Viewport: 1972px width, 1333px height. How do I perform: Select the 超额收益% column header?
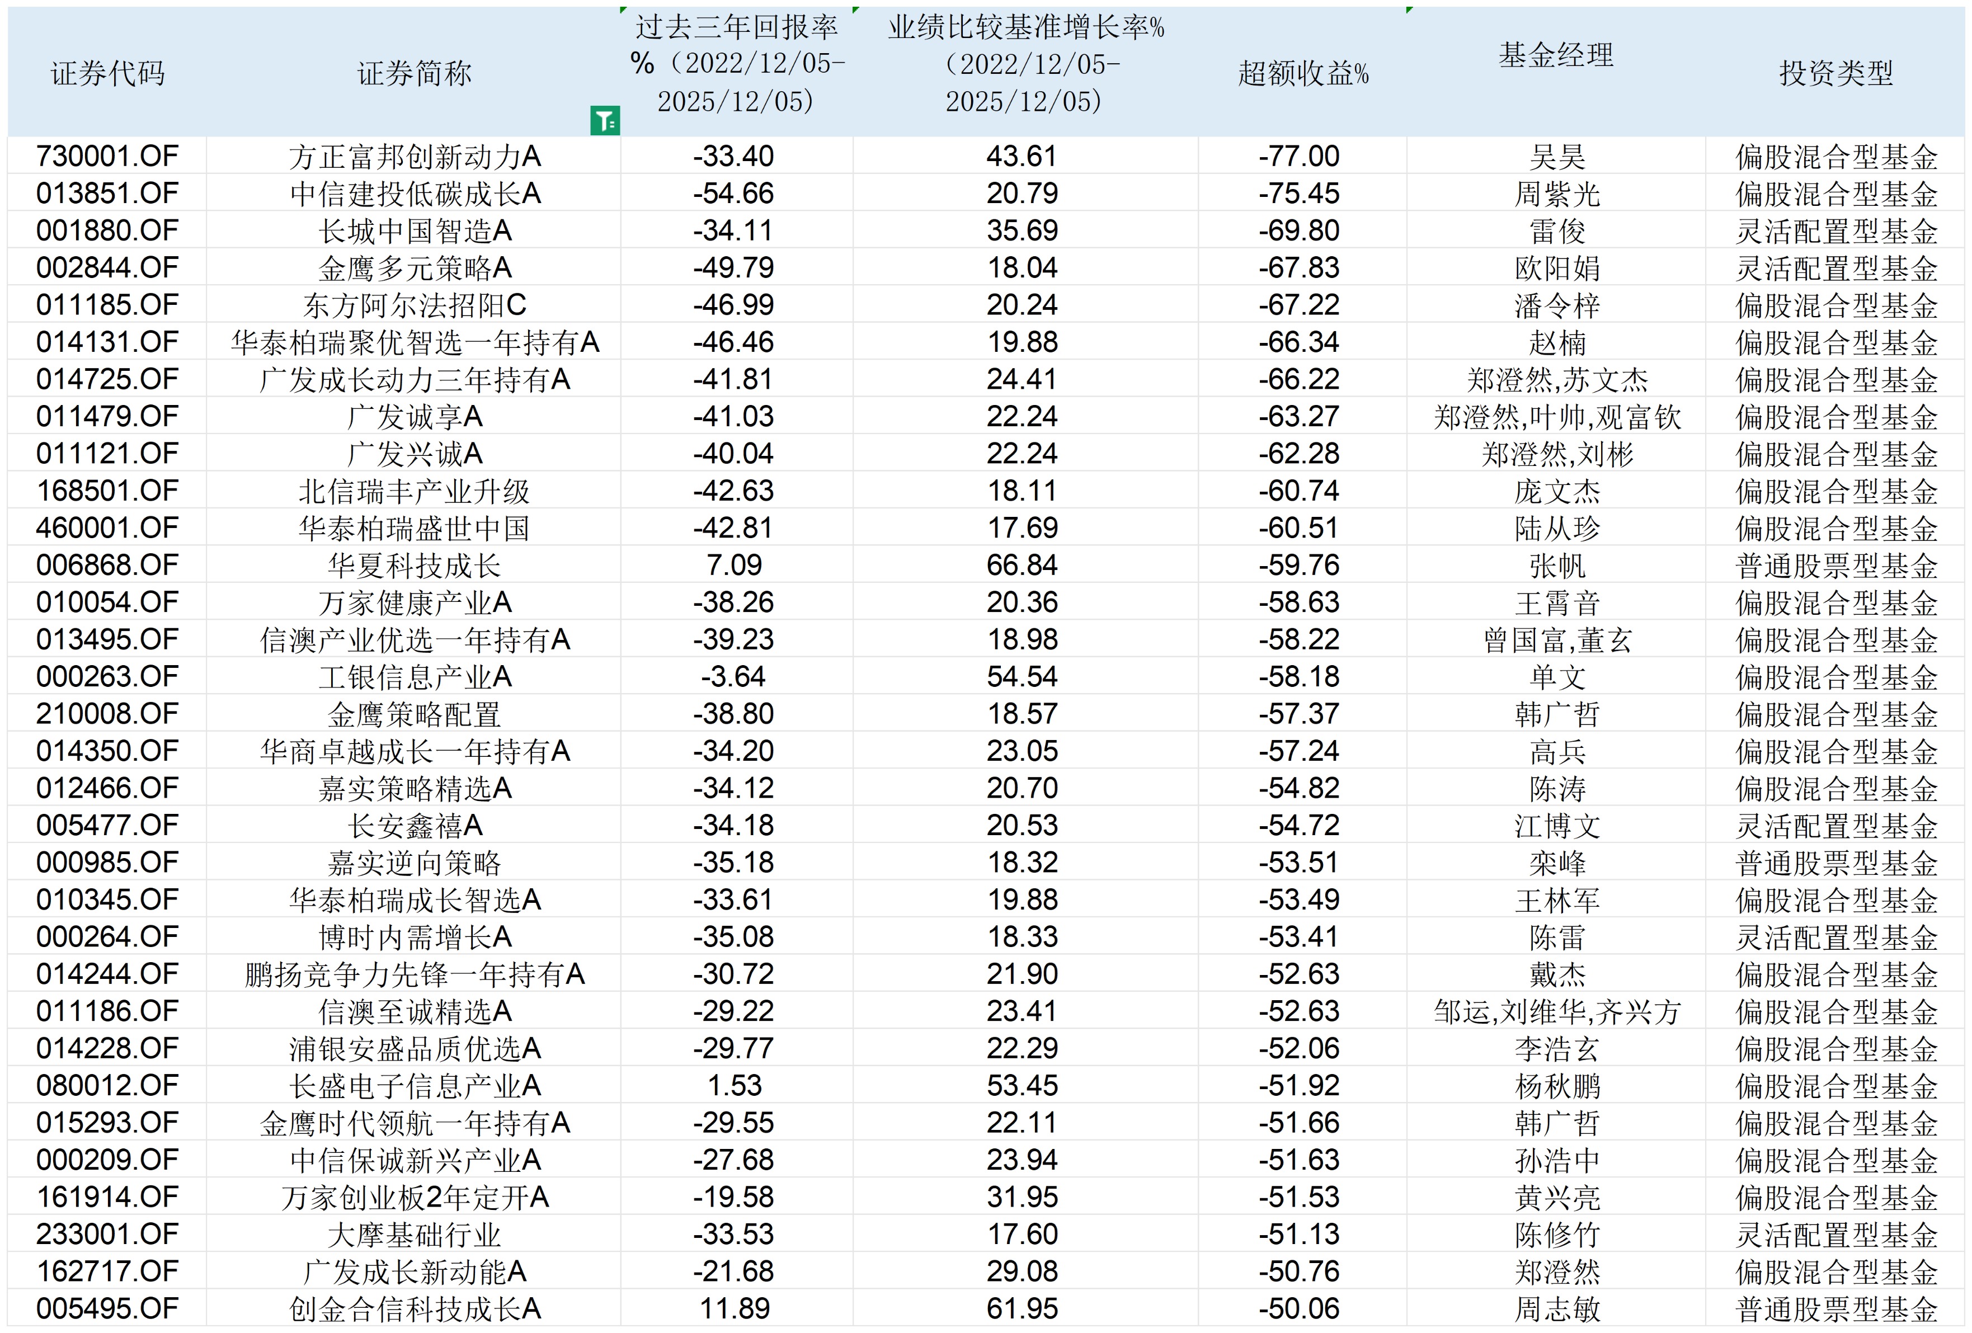(x=1303, y=74)
